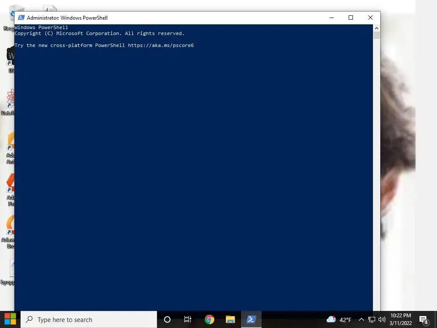Select the PowerShell taskbar button
This screenshot has height=328, width=437.
251,319
